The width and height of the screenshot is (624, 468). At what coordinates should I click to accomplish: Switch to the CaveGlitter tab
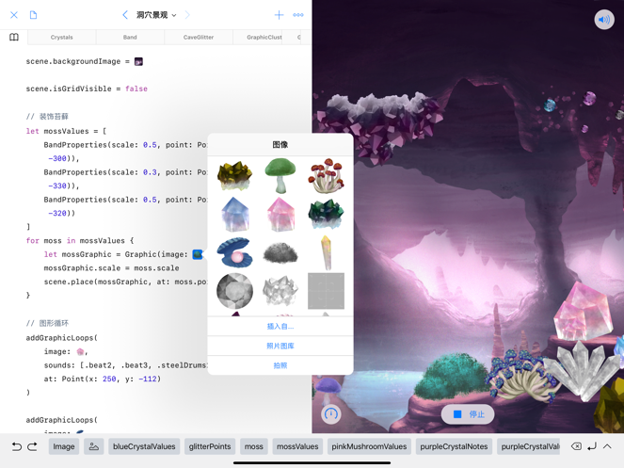(199, 38)
